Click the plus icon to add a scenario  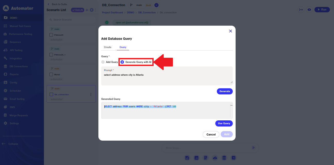pyautogui.click(x=87, y=10)
